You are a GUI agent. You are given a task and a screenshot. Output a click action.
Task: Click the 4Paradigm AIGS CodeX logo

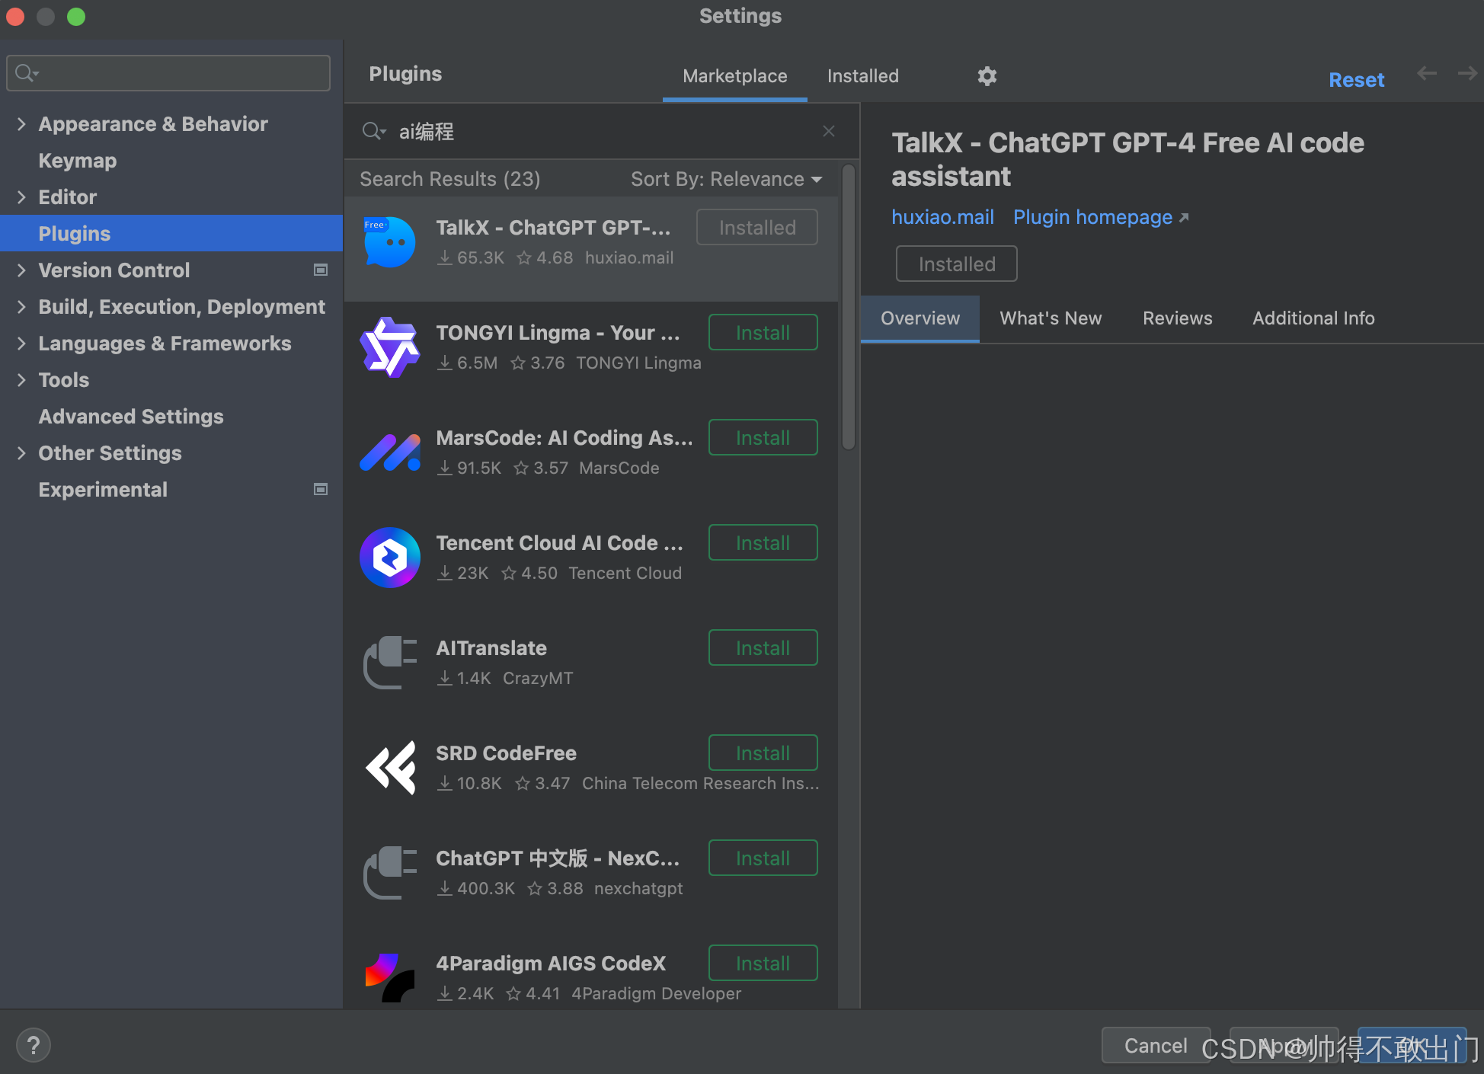pyautogui.click(x=389, y=978)
